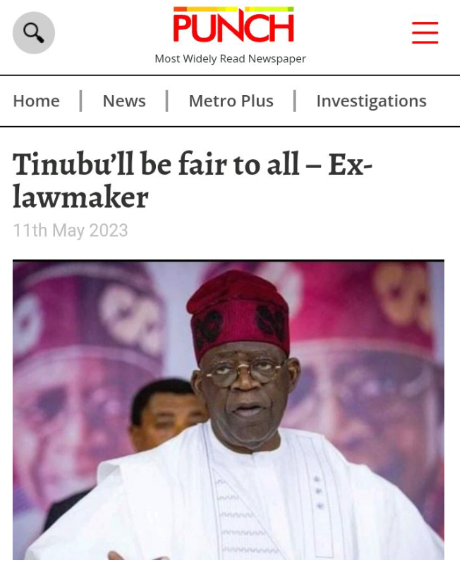Select the Metro Plus tab

[x=231, y=101]
